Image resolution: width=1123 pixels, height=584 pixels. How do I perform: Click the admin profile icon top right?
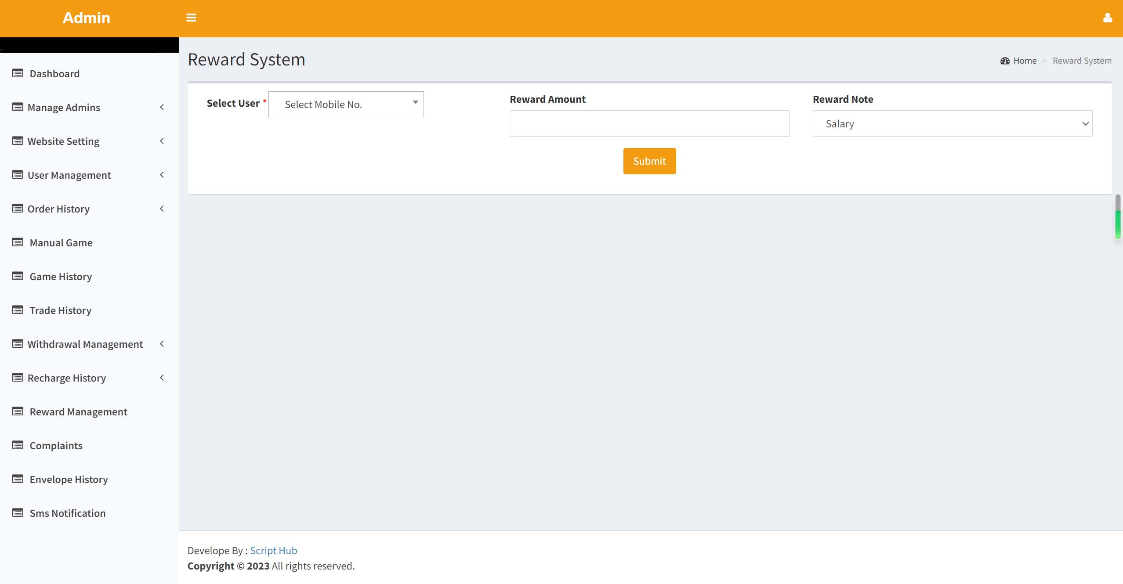pyautogui.click(x=1107, y=18)
